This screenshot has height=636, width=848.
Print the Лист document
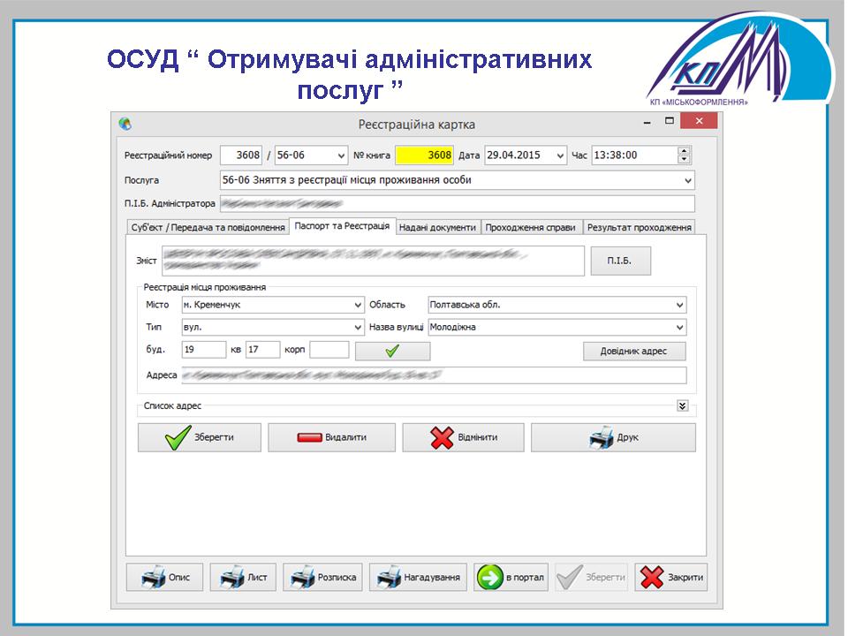[243, 578]
